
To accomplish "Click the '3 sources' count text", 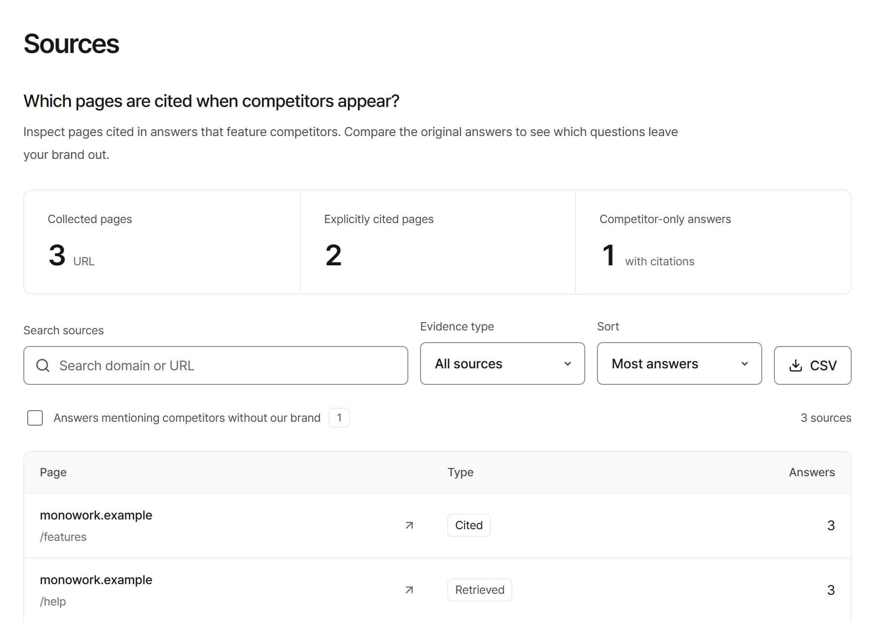I will click(x=826, y=418).
